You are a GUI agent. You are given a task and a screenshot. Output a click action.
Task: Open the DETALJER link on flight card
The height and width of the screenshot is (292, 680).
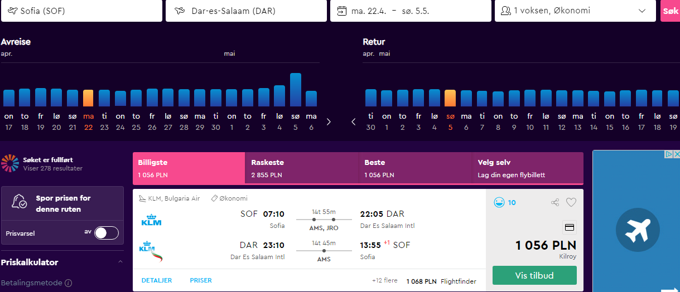coord(157,280)
